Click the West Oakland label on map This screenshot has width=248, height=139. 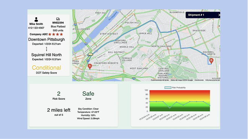tap(139, 69)
